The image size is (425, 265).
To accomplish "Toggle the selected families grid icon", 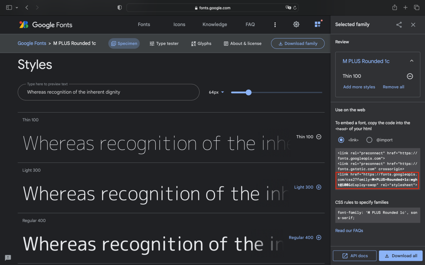I will (x=318, y=24).
